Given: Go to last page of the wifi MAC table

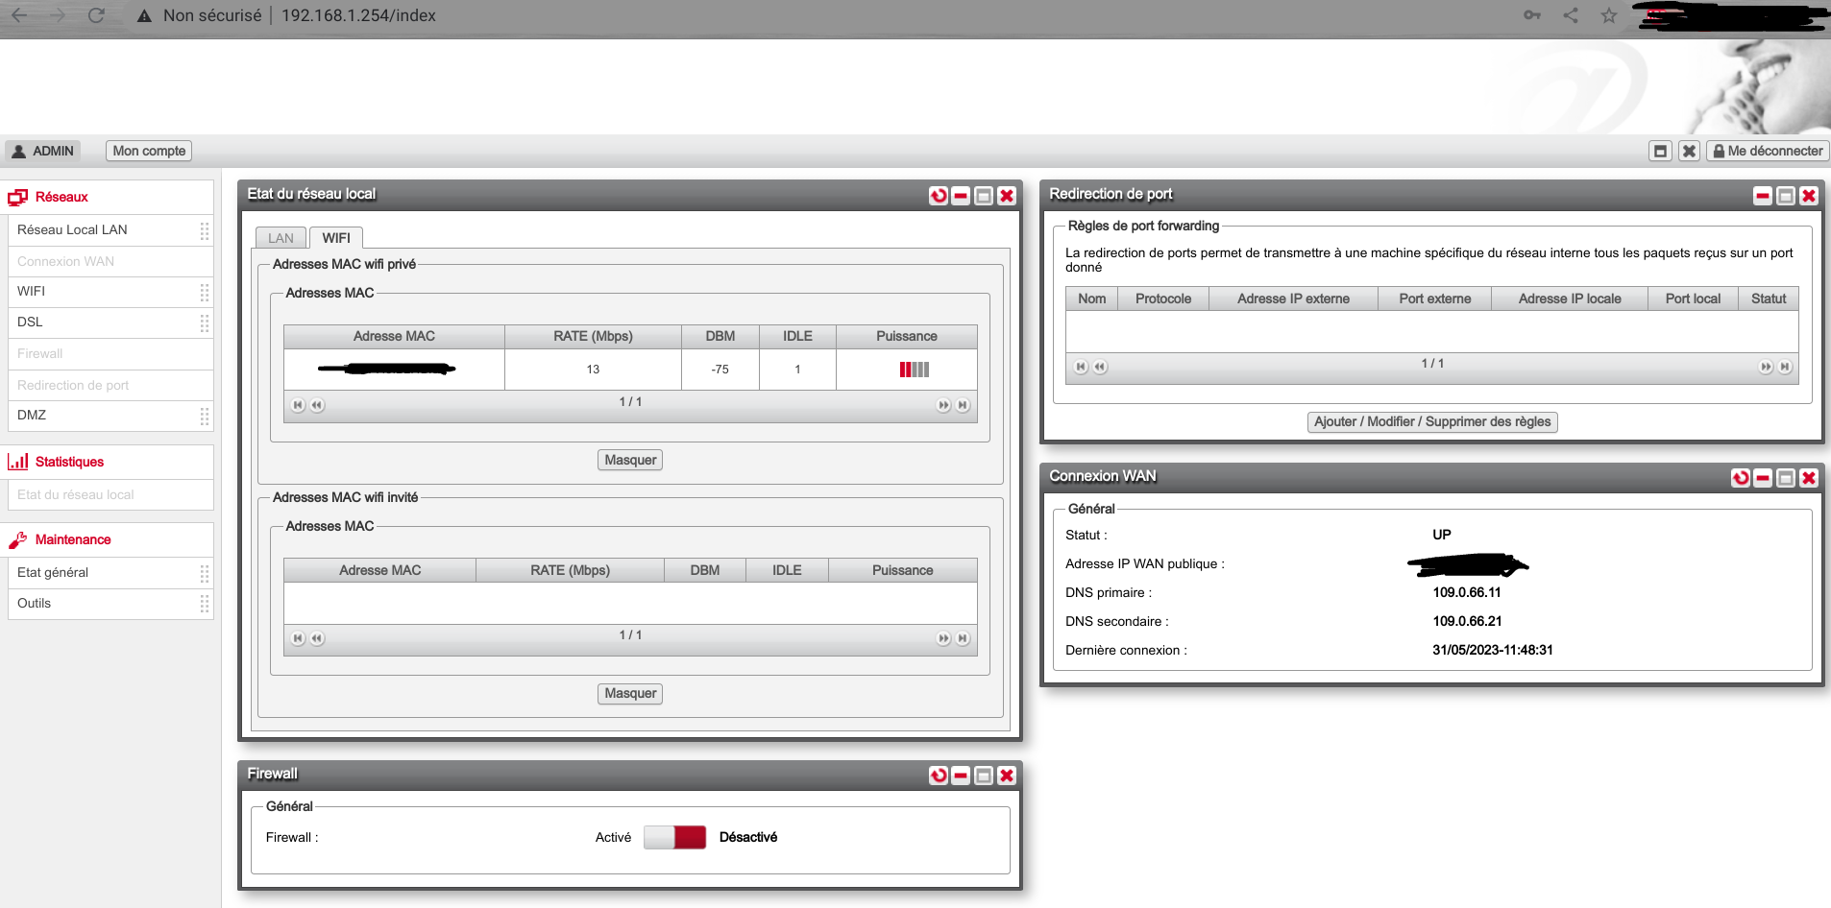Looking at the screenshot, I should click(x=964, y=405).
